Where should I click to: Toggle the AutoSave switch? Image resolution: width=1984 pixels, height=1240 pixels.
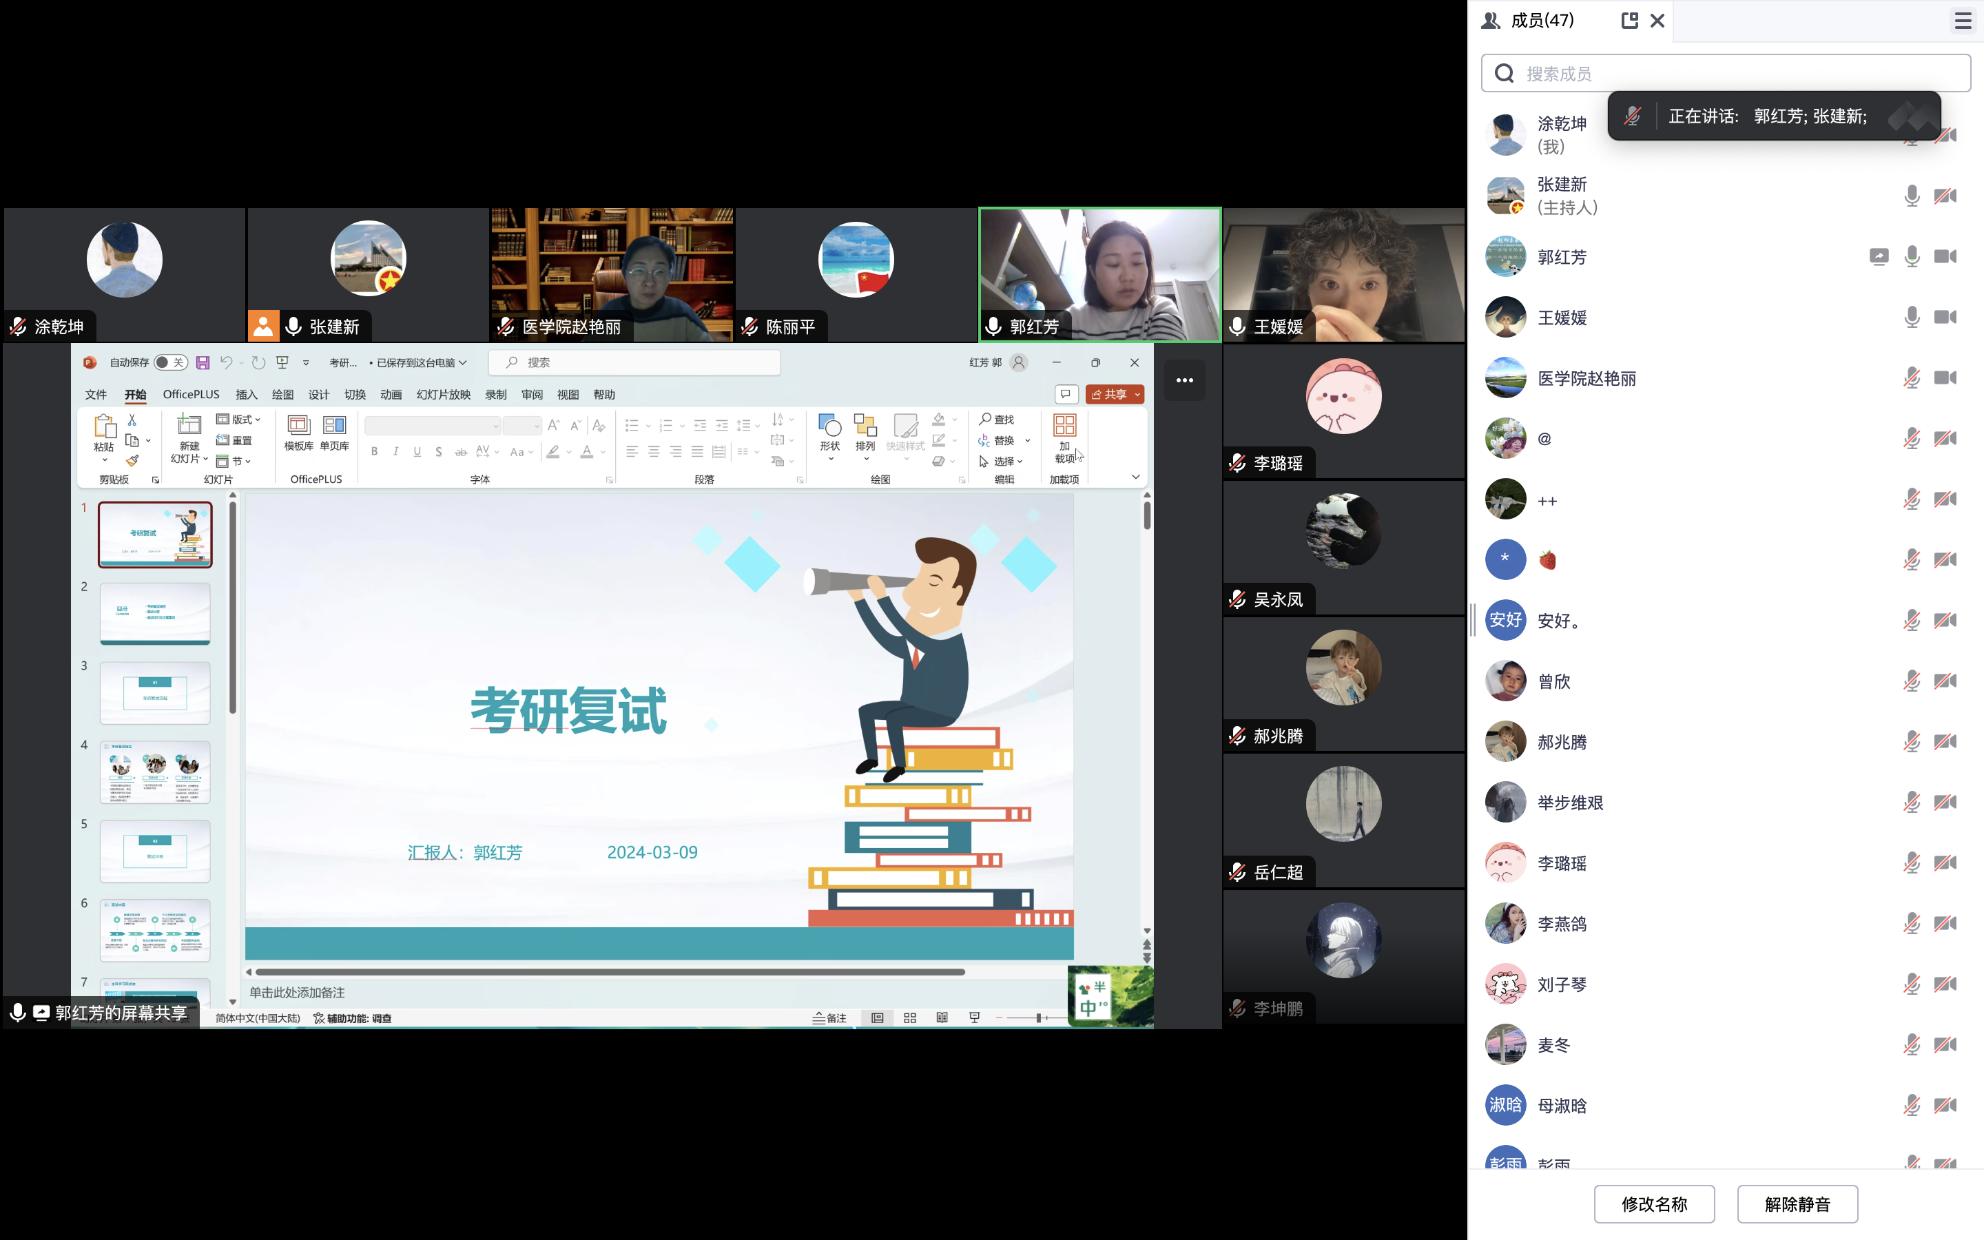[x=169, y=362]
